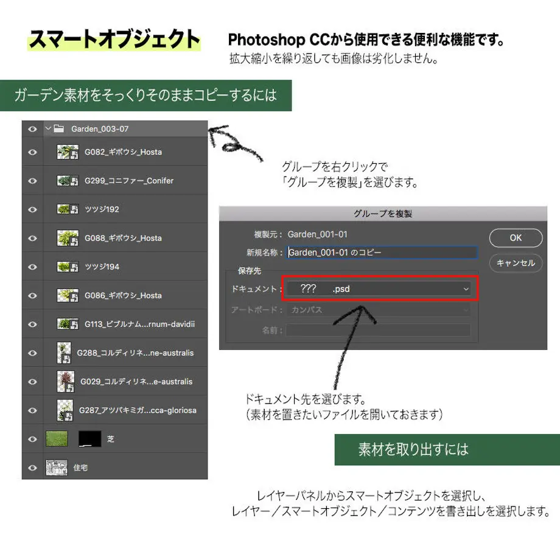560x560 pixels.
Task: Collapse the Garden_003-07 group chevron
Action: pos(49,128)
